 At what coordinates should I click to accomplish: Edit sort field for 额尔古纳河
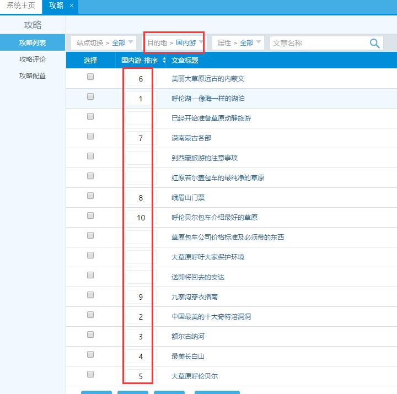[141, 336]
